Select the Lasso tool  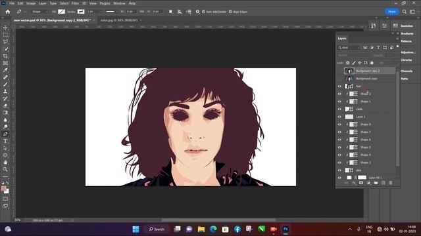pyautogui.click(x=5, y=42)
